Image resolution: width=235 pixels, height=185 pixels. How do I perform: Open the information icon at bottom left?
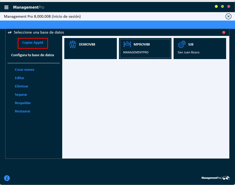click(7, 178)
